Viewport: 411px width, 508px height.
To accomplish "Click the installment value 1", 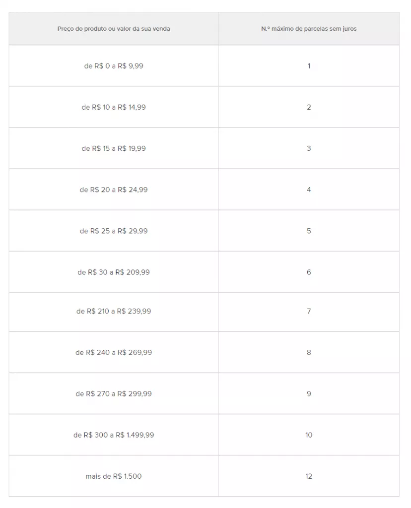I will pos(309,66).
